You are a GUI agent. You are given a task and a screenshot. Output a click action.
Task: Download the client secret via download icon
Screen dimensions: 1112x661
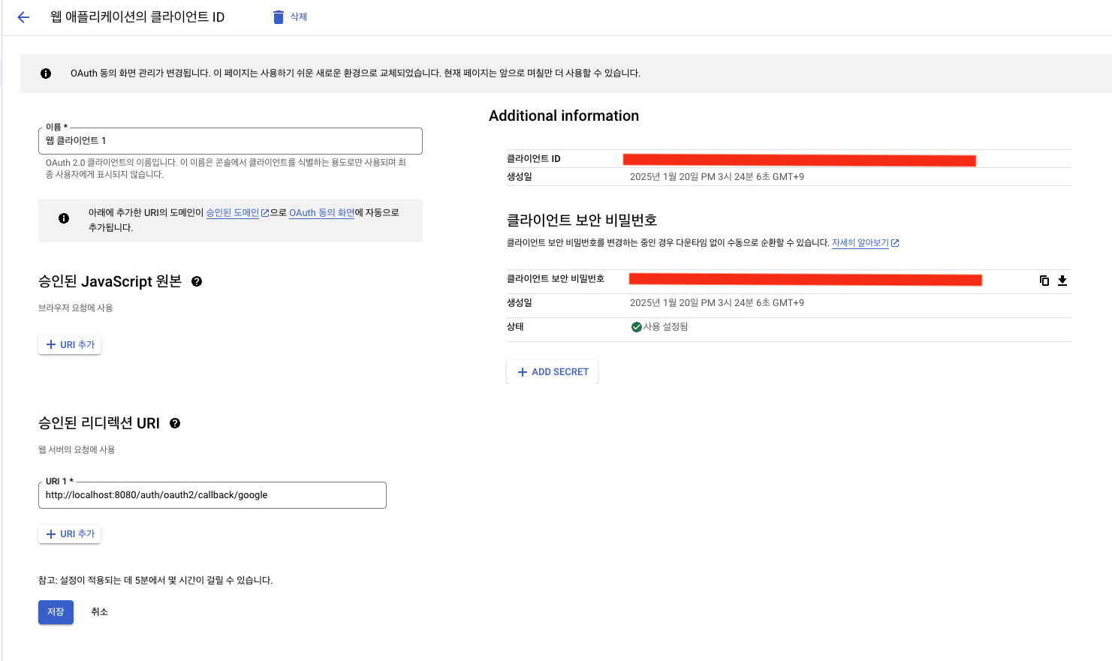tap(1062, 281)
